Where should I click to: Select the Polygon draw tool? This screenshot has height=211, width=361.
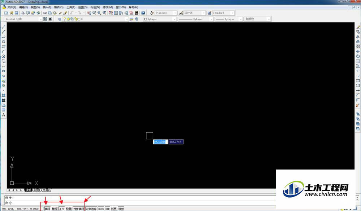[x=4, y=41]
